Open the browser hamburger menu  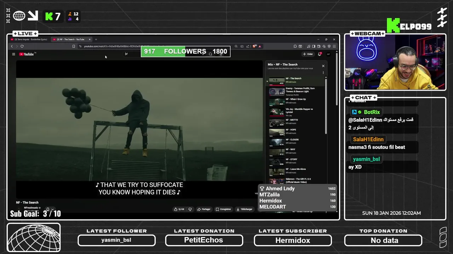(334, 46)
